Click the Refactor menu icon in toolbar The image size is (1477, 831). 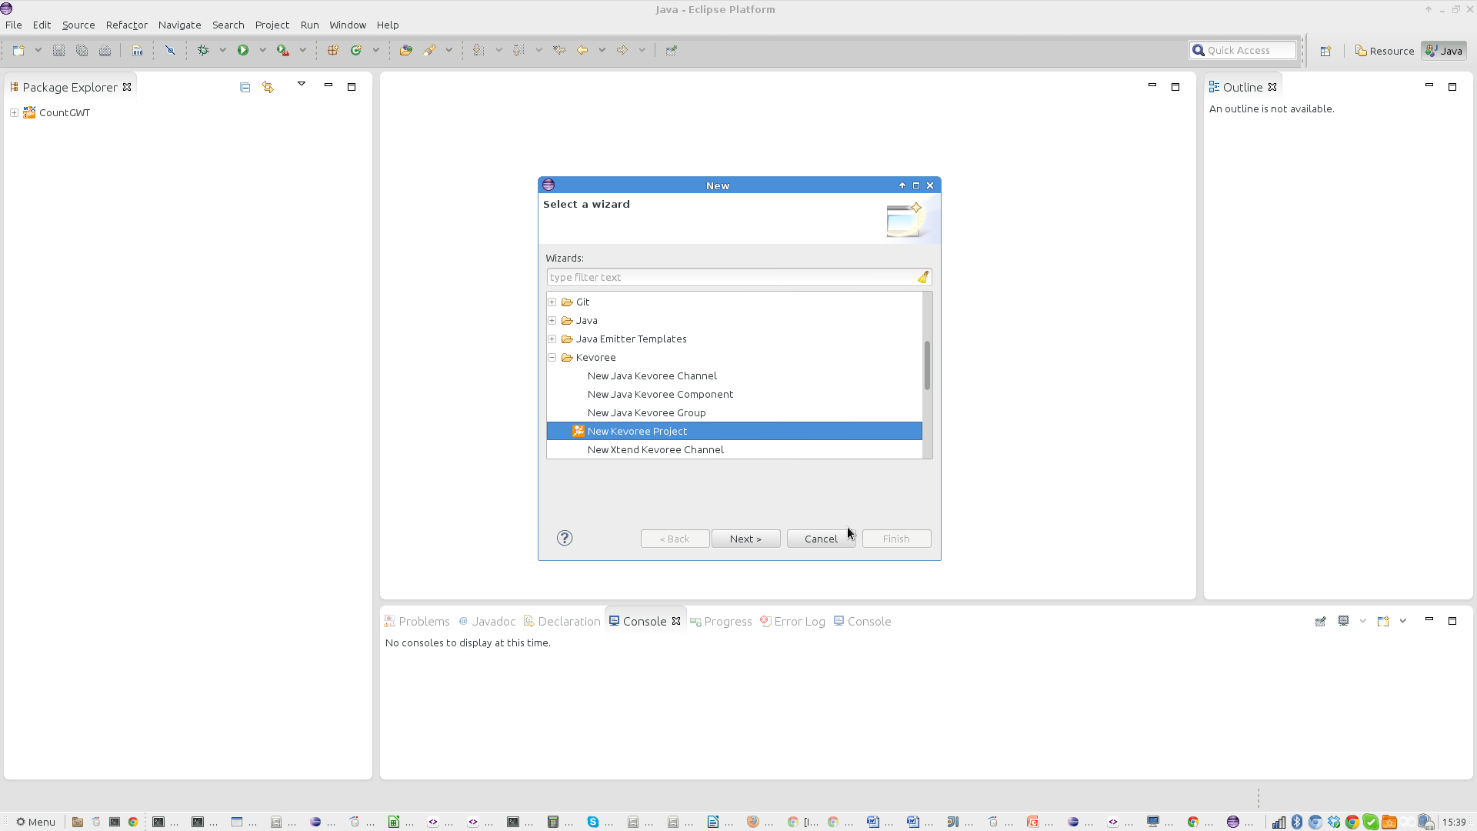click(126, 25)
